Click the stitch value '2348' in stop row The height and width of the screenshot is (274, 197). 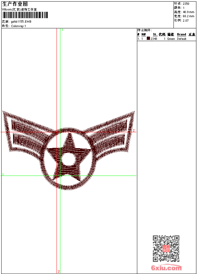(x=154, y=39)
